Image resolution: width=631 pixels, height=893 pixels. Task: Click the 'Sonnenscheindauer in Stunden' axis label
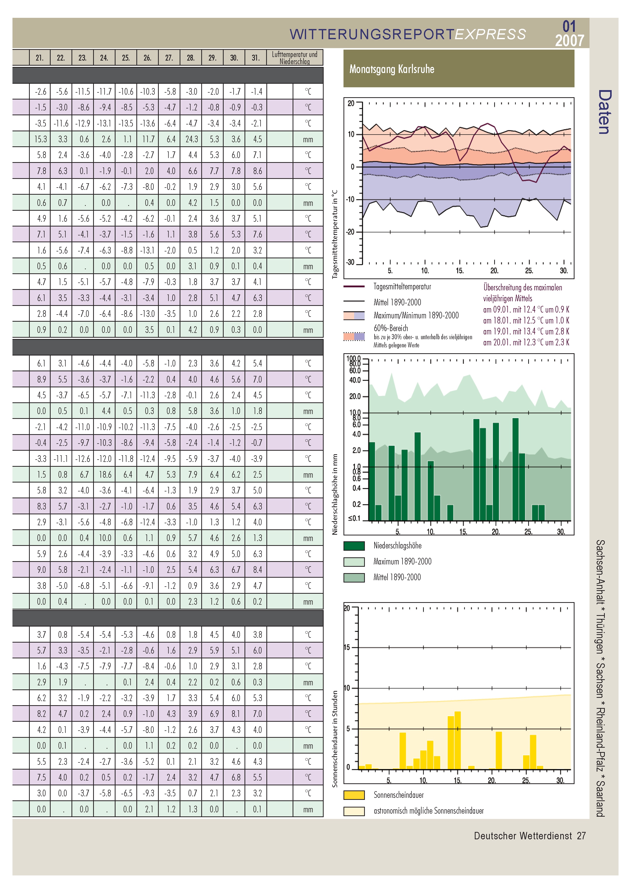click(x=335, y=739)
